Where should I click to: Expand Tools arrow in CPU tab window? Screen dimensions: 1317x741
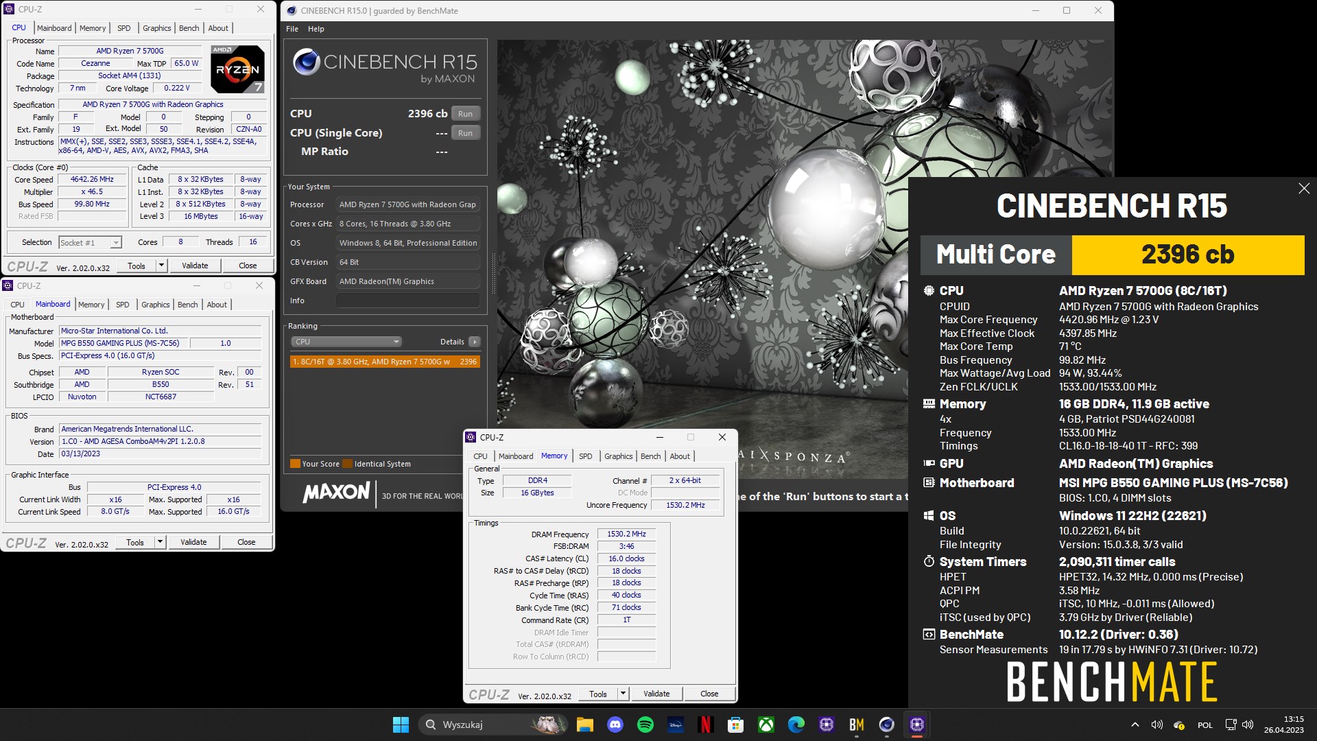click(161, 266)
